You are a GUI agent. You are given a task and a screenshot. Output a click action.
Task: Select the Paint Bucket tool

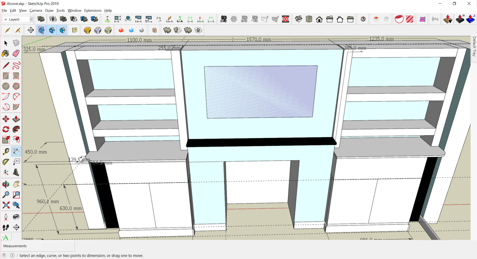tap(6, 54)
